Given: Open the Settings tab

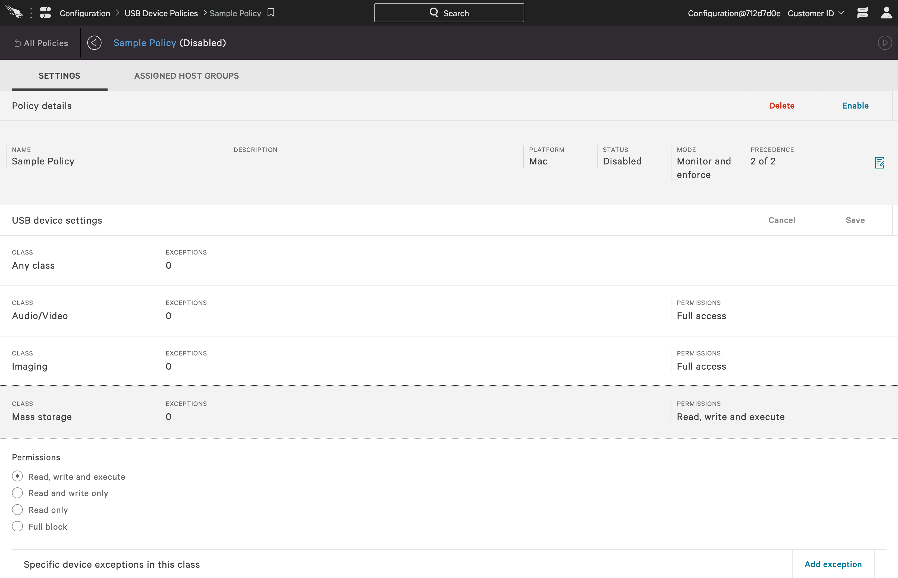Looking at the screenshot, I should tap(59, 76).
